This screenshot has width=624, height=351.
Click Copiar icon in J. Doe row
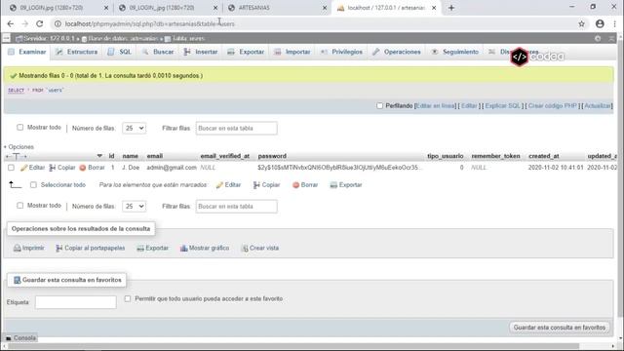pos(52,168)
